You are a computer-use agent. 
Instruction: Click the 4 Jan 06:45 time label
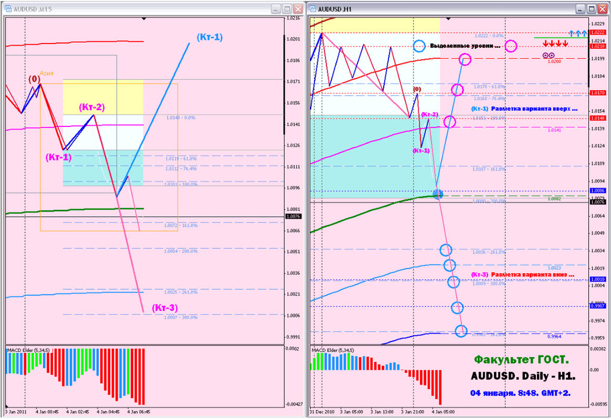coord(138,412)
